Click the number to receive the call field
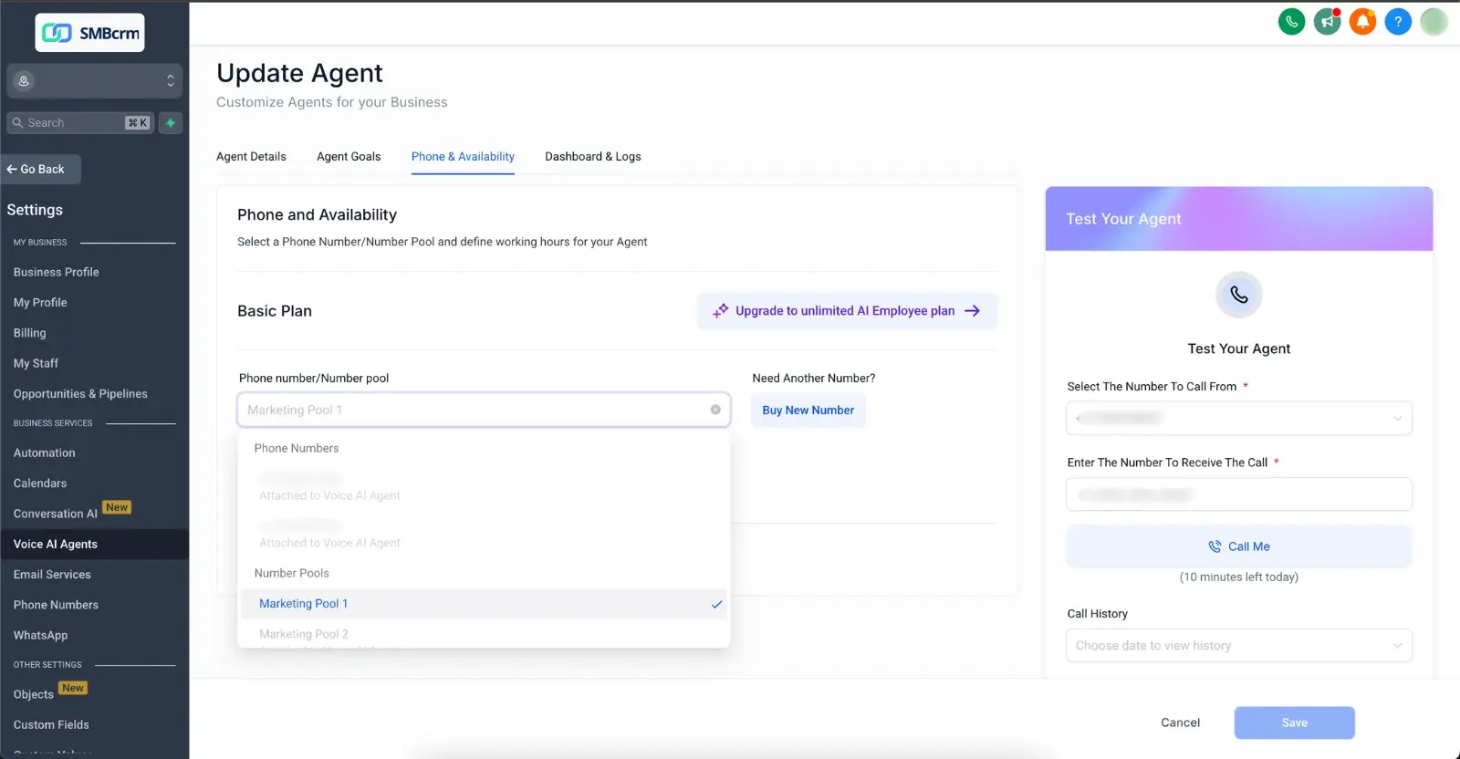Viewport: 1460px width, 759px height. click(x=1239, y=494)
